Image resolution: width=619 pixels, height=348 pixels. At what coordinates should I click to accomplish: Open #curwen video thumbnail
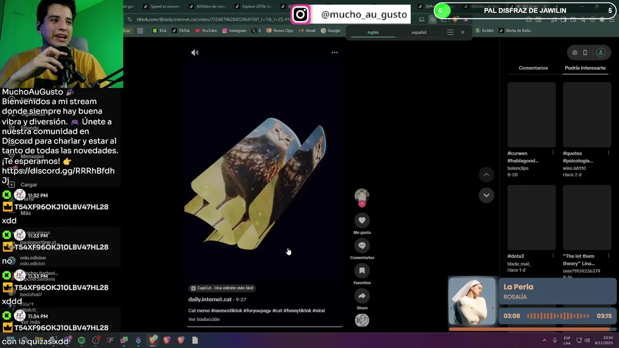click(x=531, y=115)
